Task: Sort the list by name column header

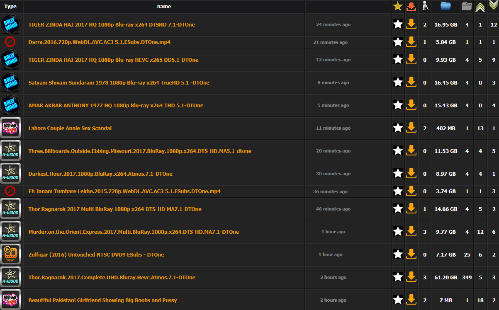Action: [x=164, y=7]
